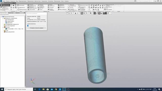Adjust Глубина просмотра slider handle
The height and width of the screenshot is (91, 162).
28,26
